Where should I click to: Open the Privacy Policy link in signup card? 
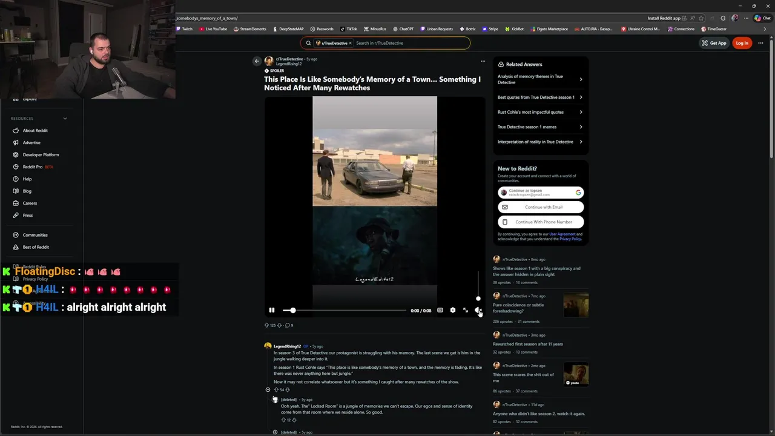(x=570, y=239)
